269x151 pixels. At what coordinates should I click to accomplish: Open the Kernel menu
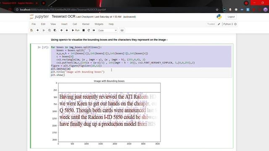[x=86, y=24]
